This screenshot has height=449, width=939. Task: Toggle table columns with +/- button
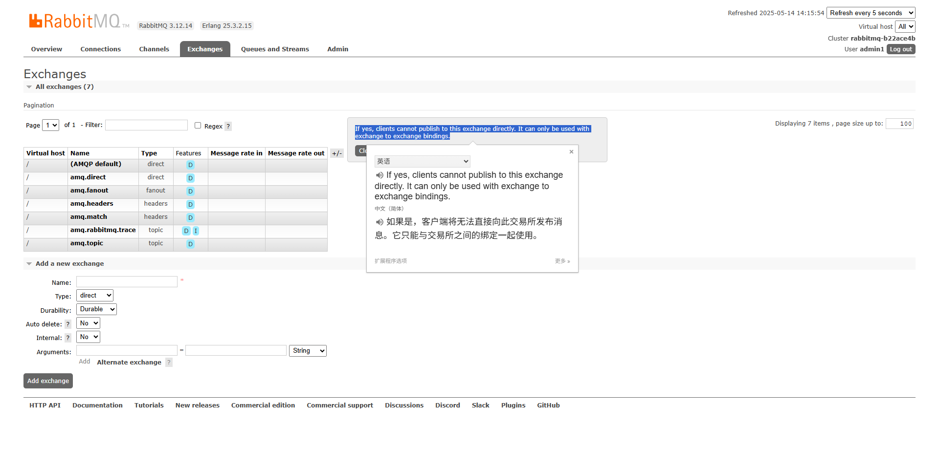pos(337,153)
